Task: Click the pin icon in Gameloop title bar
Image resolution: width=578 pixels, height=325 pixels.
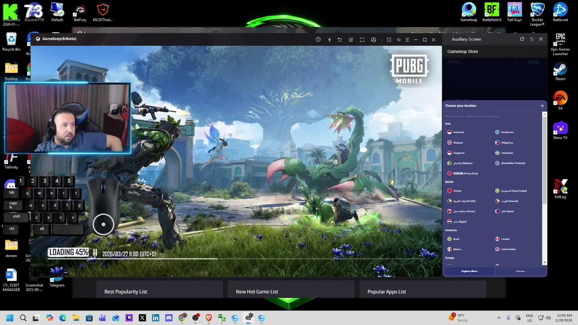Action: [398, 40]
